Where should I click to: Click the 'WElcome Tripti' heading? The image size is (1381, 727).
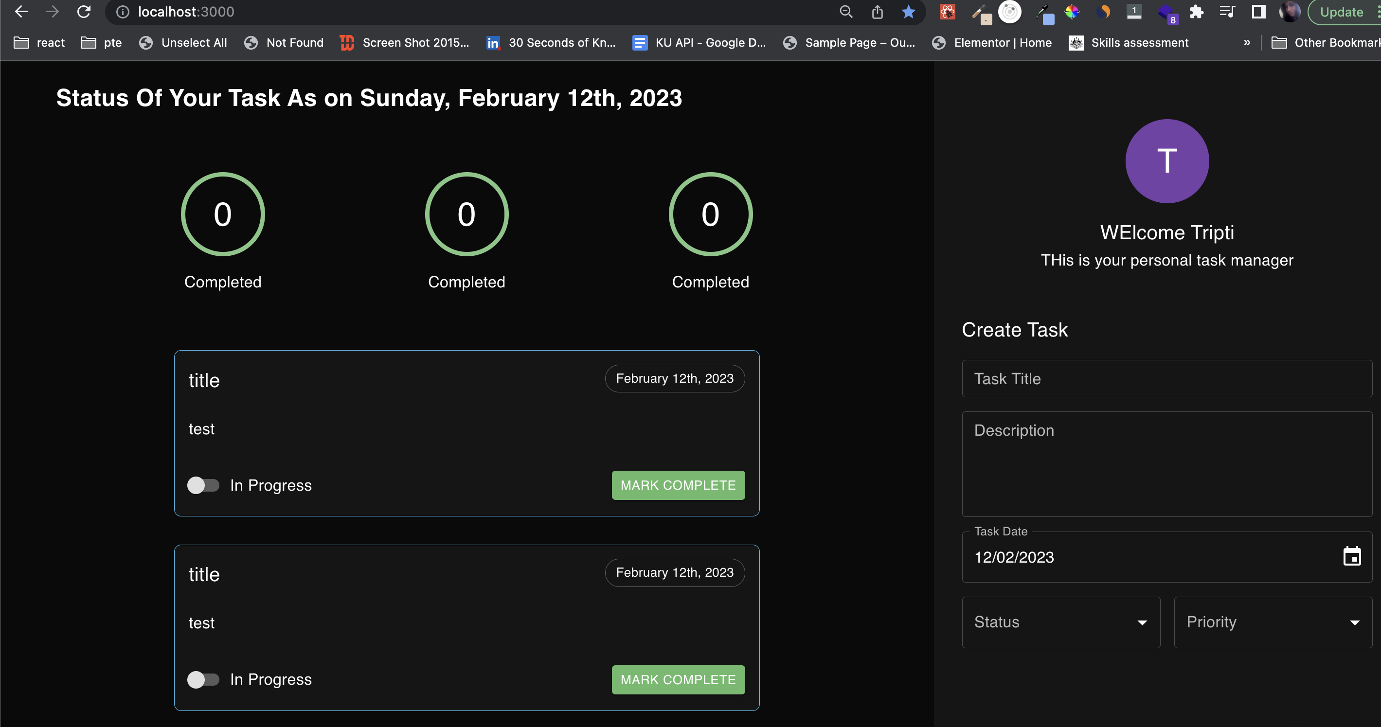(x=1167, y=232)
